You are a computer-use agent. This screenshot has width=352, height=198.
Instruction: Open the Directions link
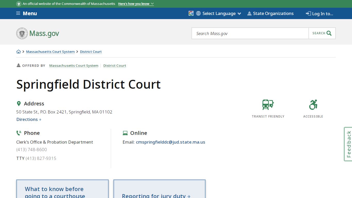[x=29, y=119]
